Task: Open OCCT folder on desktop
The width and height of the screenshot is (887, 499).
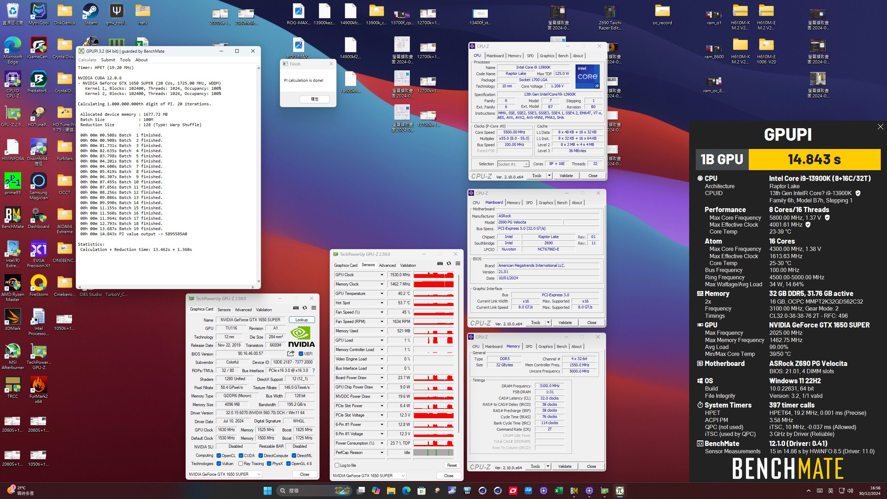Action: (x=64, y=184)
